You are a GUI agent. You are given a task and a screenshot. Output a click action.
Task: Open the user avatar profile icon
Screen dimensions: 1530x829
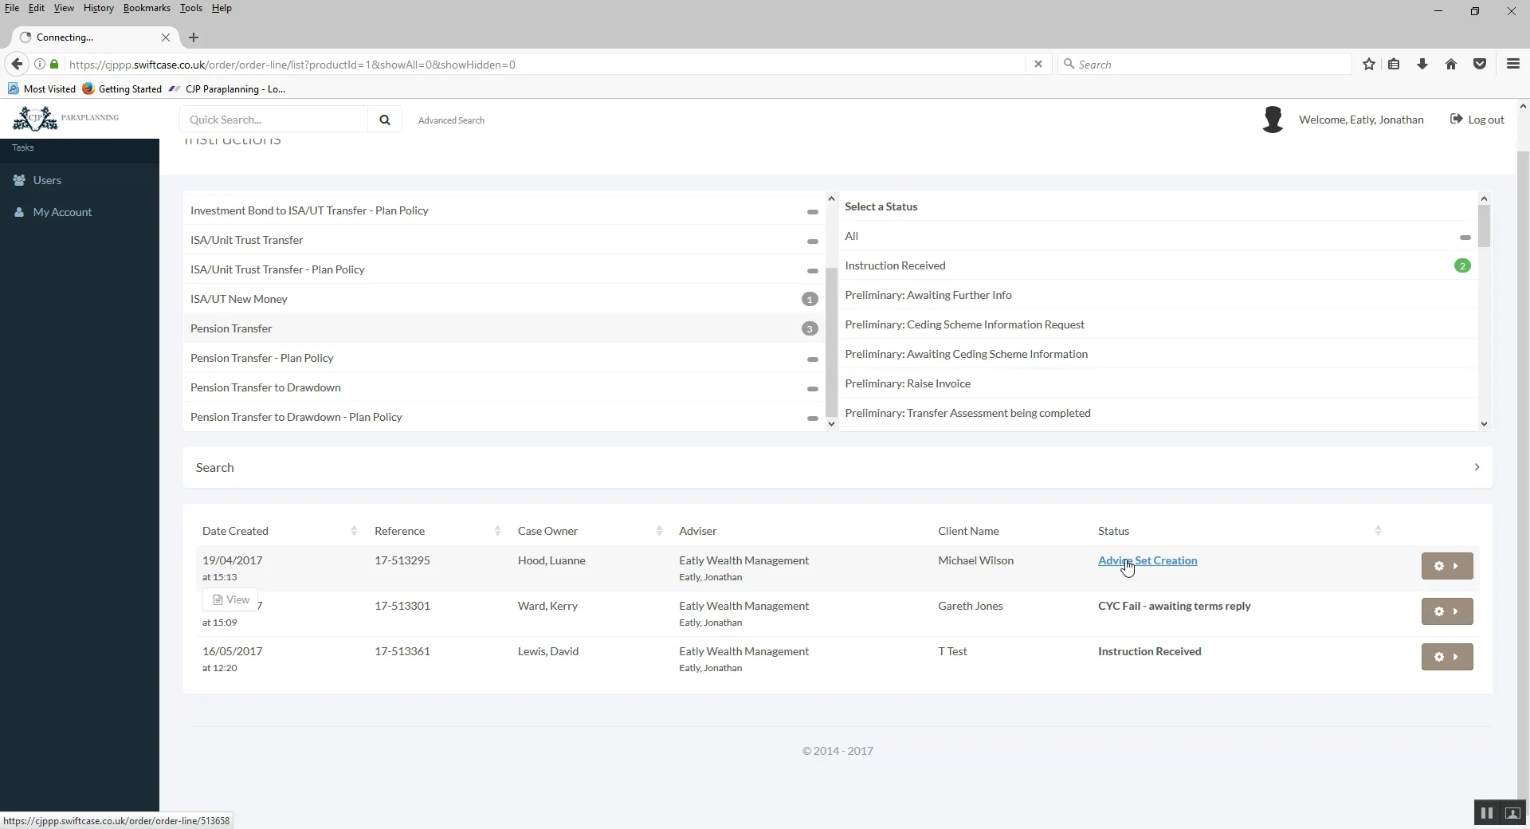point(1273,120)
